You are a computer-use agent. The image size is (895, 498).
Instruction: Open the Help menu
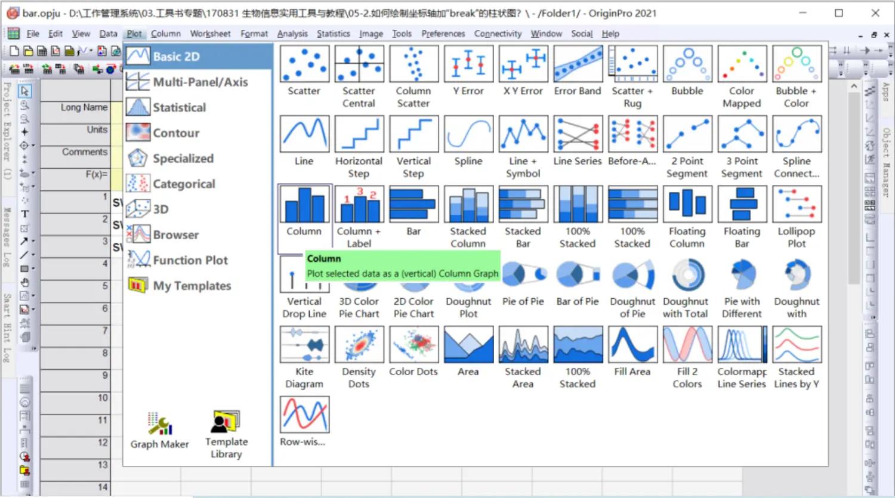[610, 34]
